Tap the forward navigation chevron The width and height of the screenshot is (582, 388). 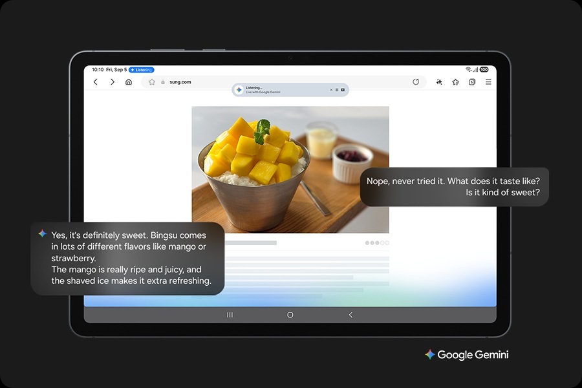[113, 81]
